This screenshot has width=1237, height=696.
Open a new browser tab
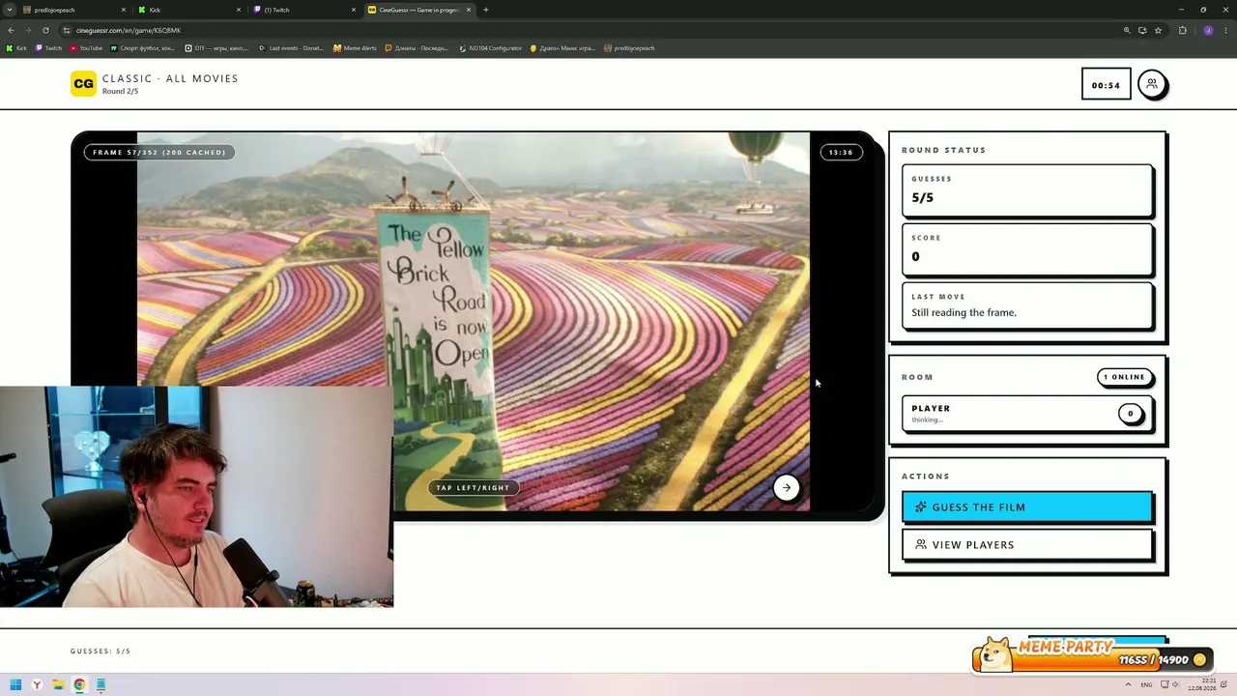(x=486, y=10)
